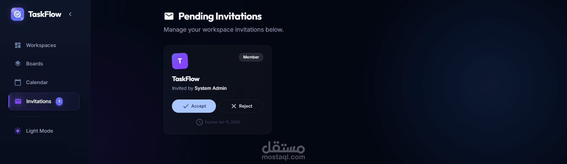Open the Workspaces menu item
This screenshot has width=567, height=164.
[x=41, y=45]
